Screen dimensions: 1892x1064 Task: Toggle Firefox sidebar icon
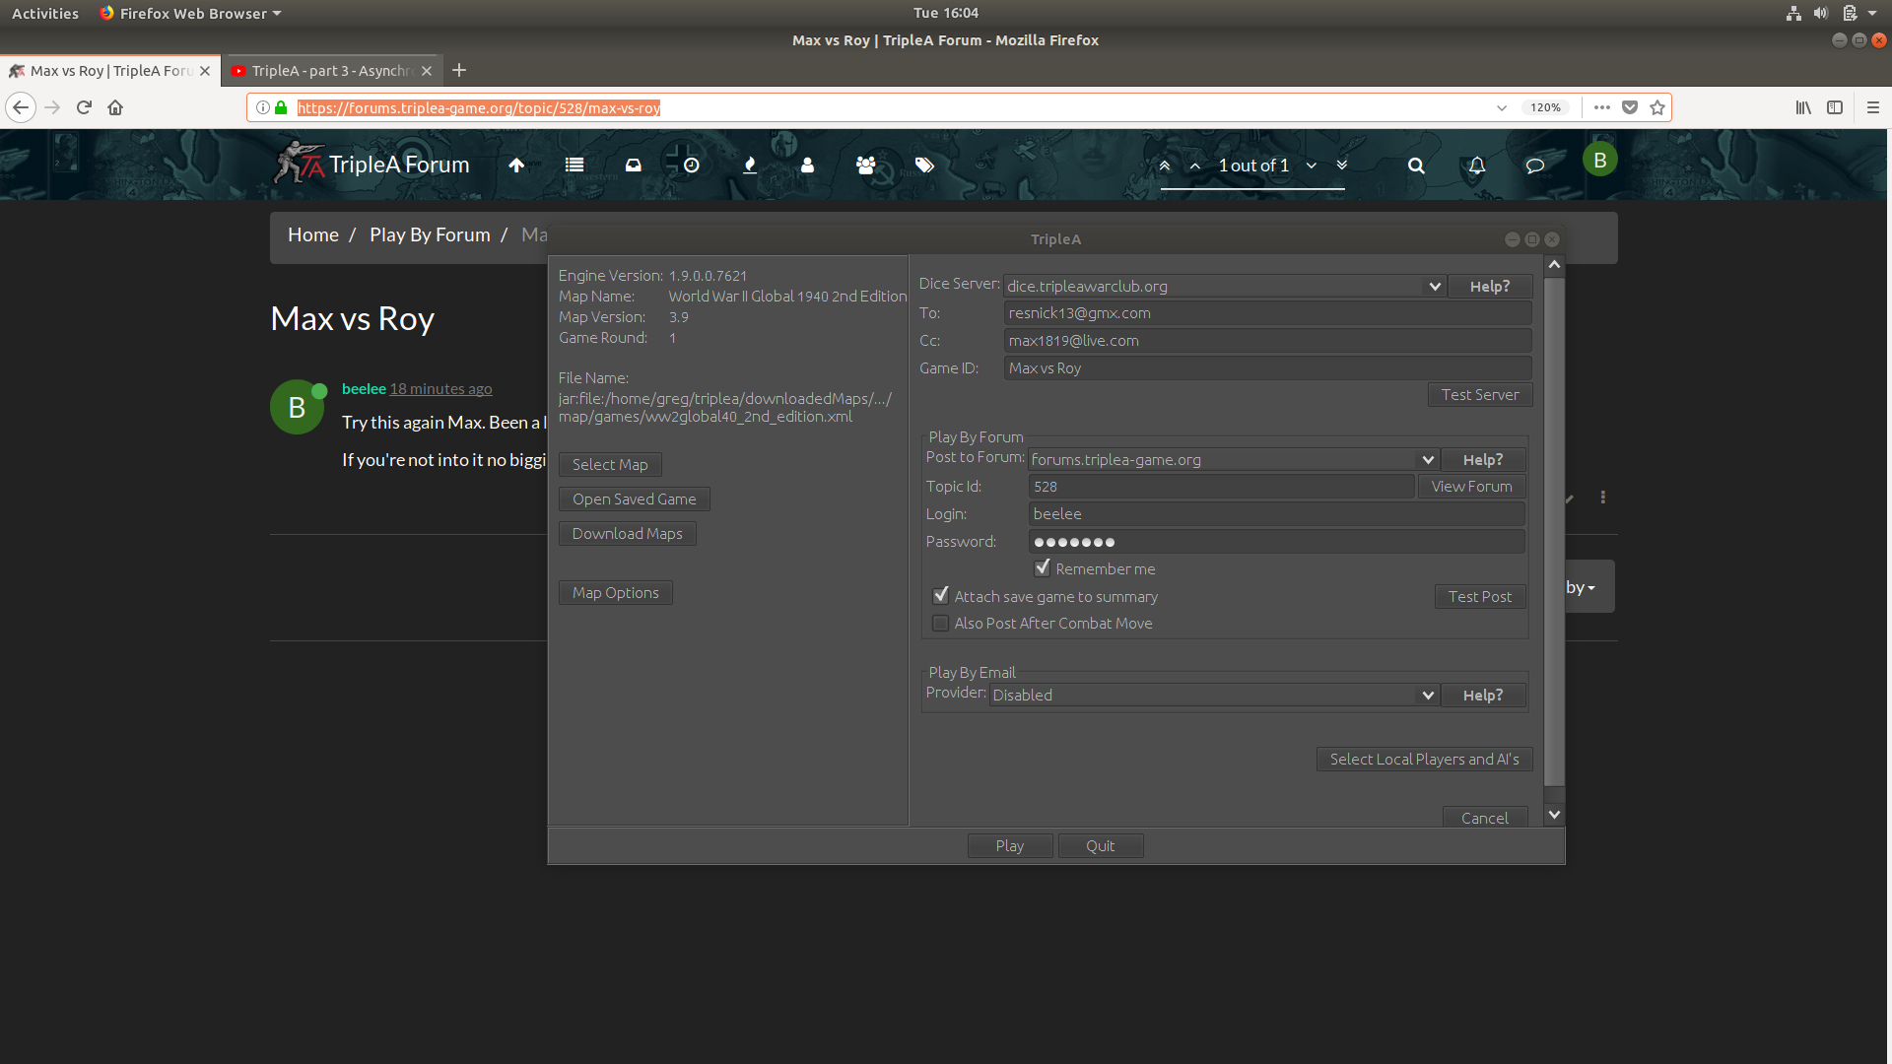[1835, 107]
